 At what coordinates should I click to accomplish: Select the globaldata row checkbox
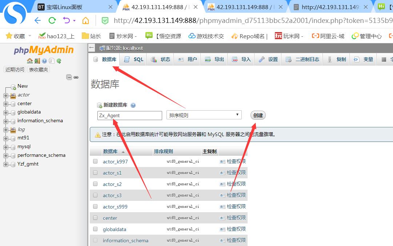(95, 229)
